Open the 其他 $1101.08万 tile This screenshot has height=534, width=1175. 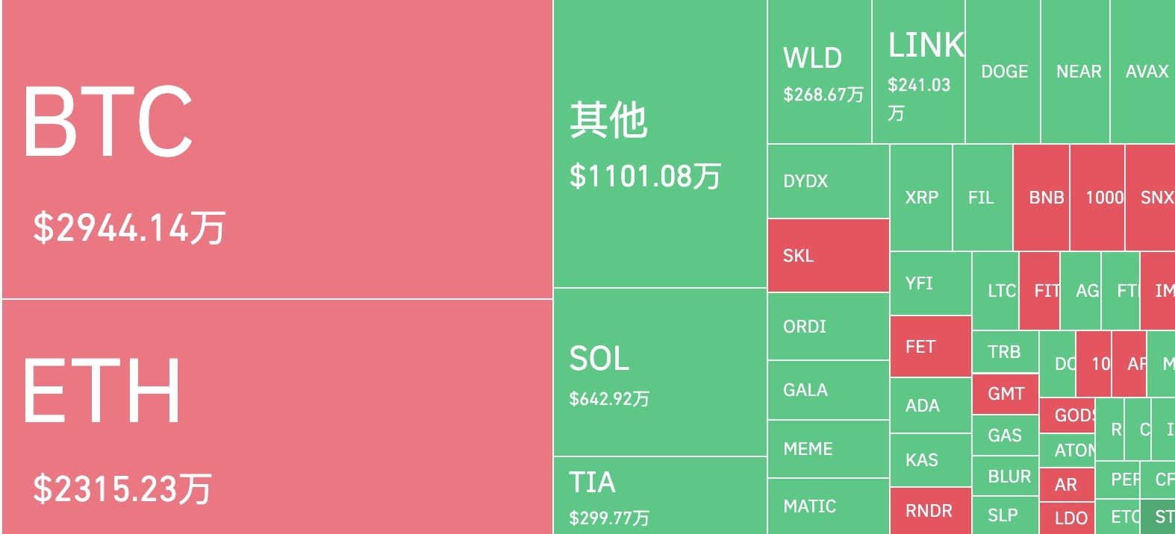click(x=660, y=143)
